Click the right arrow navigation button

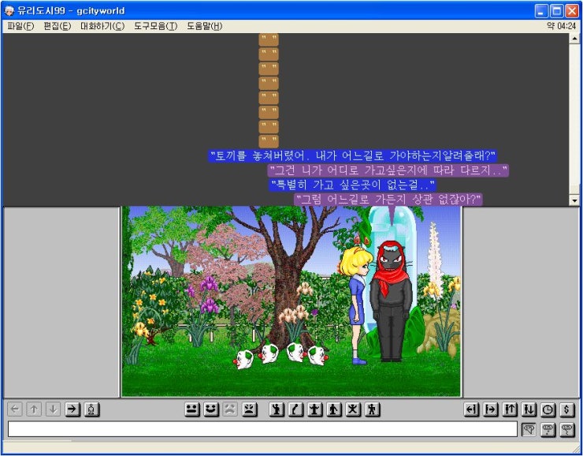(x=72, y=409)
